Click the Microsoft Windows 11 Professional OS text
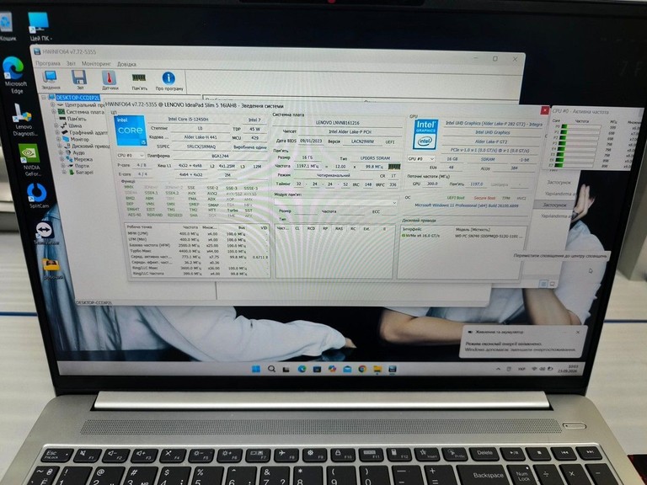Viewport: 647px width, 485px height. (x=467, y=205)
